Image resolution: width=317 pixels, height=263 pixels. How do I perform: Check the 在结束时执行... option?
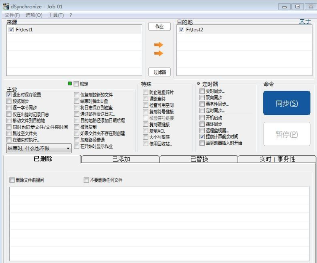click(x=9, y=140)
